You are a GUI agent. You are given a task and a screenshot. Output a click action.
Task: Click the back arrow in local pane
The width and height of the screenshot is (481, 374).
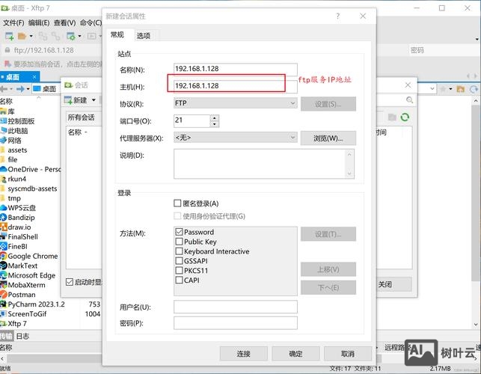click(4, 89)
